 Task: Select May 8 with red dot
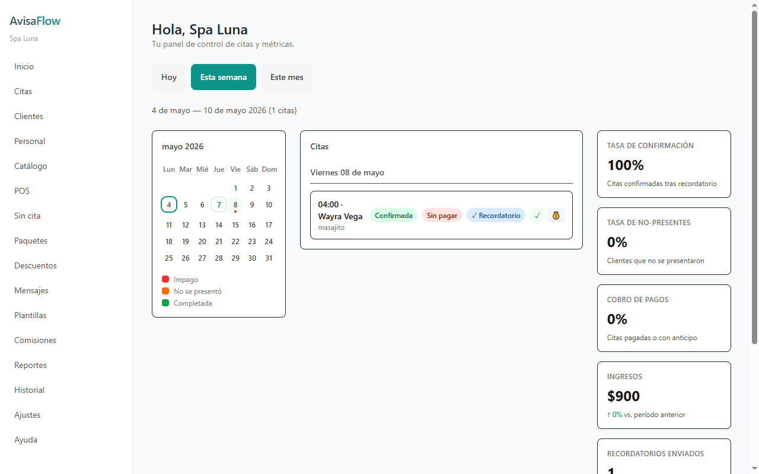(x=235, y=205)
